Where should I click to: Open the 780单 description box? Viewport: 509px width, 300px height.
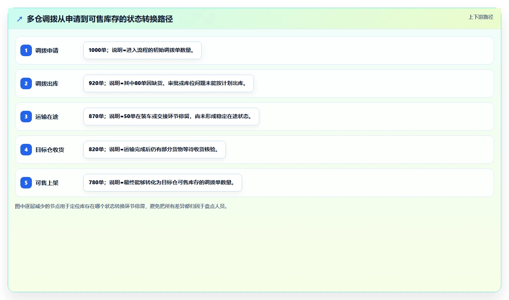point(162,183)
